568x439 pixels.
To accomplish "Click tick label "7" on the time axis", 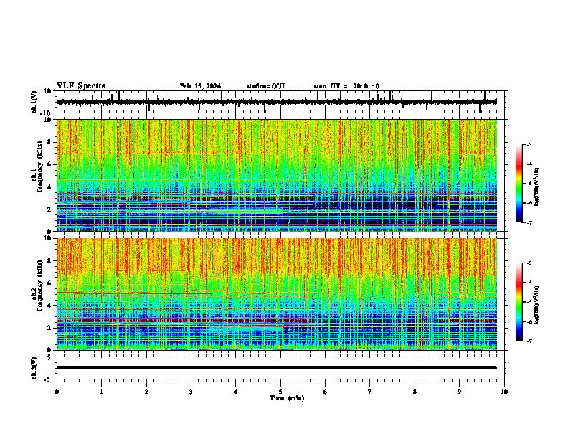I will point(370,392).
